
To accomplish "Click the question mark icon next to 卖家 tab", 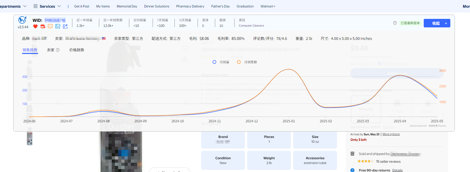I will pos(58,50).
